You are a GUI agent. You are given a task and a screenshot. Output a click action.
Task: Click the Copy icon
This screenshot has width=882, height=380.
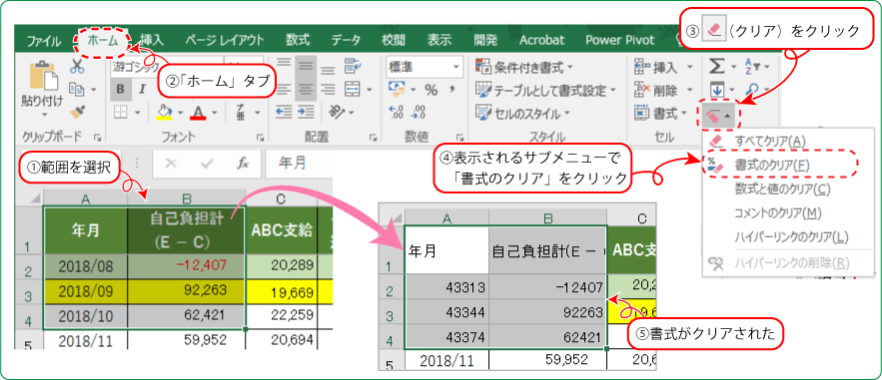(x=77, y=89)
